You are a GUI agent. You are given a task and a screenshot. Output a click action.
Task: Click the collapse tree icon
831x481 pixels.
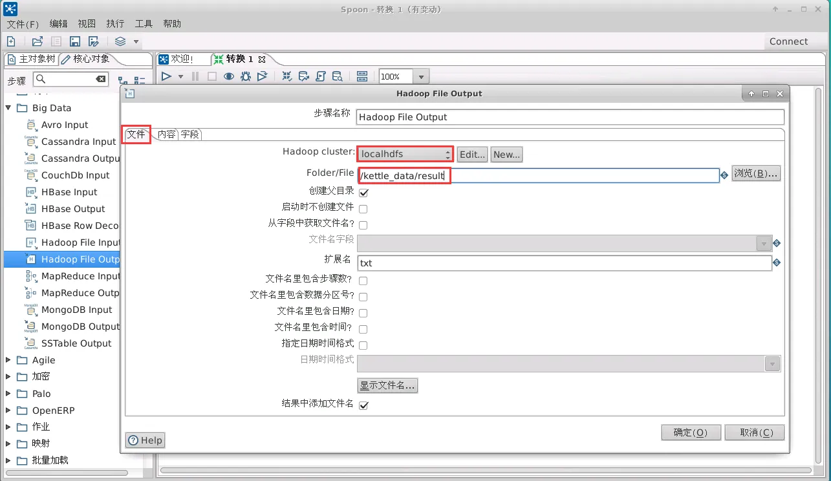tap(140, 81)
